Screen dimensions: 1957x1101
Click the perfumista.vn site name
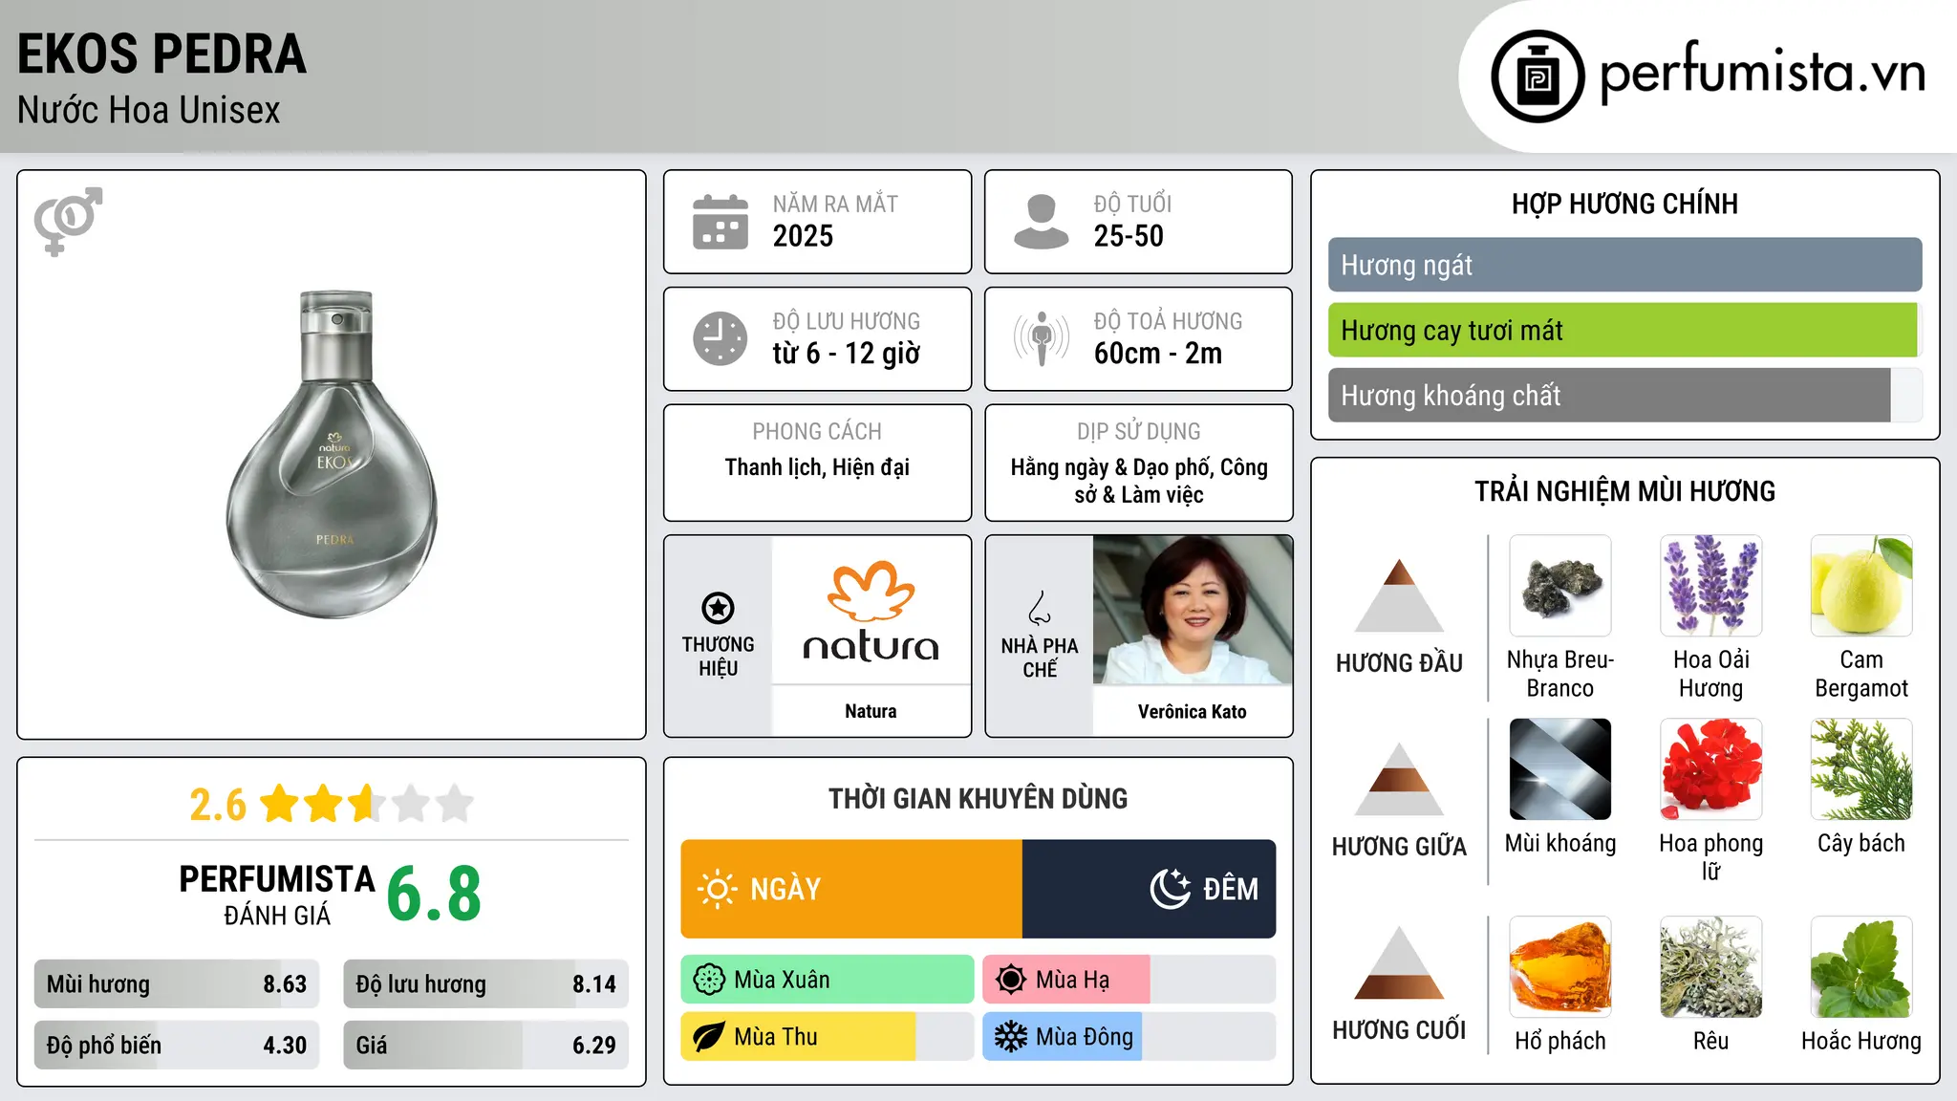click(x=1762, y=74)
